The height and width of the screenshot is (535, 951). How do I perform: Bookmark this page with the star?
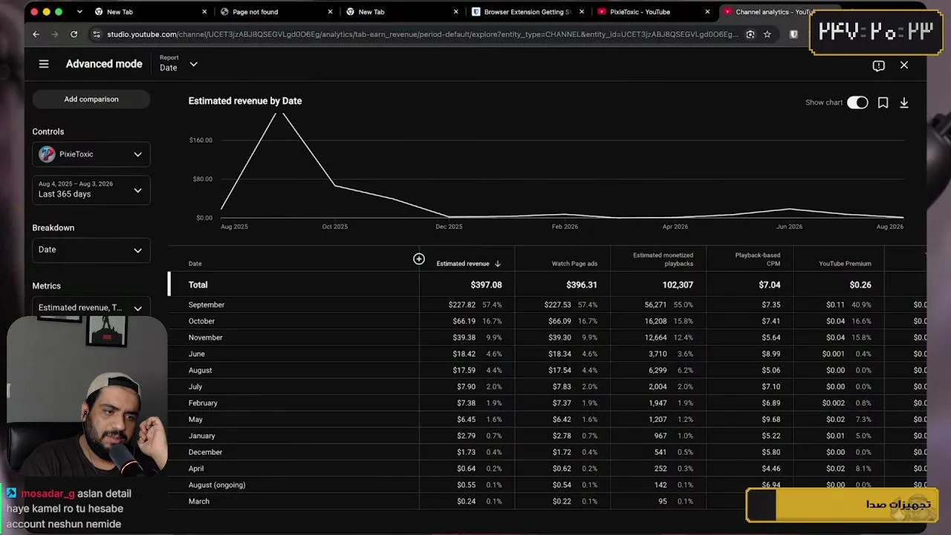point(767,34)
